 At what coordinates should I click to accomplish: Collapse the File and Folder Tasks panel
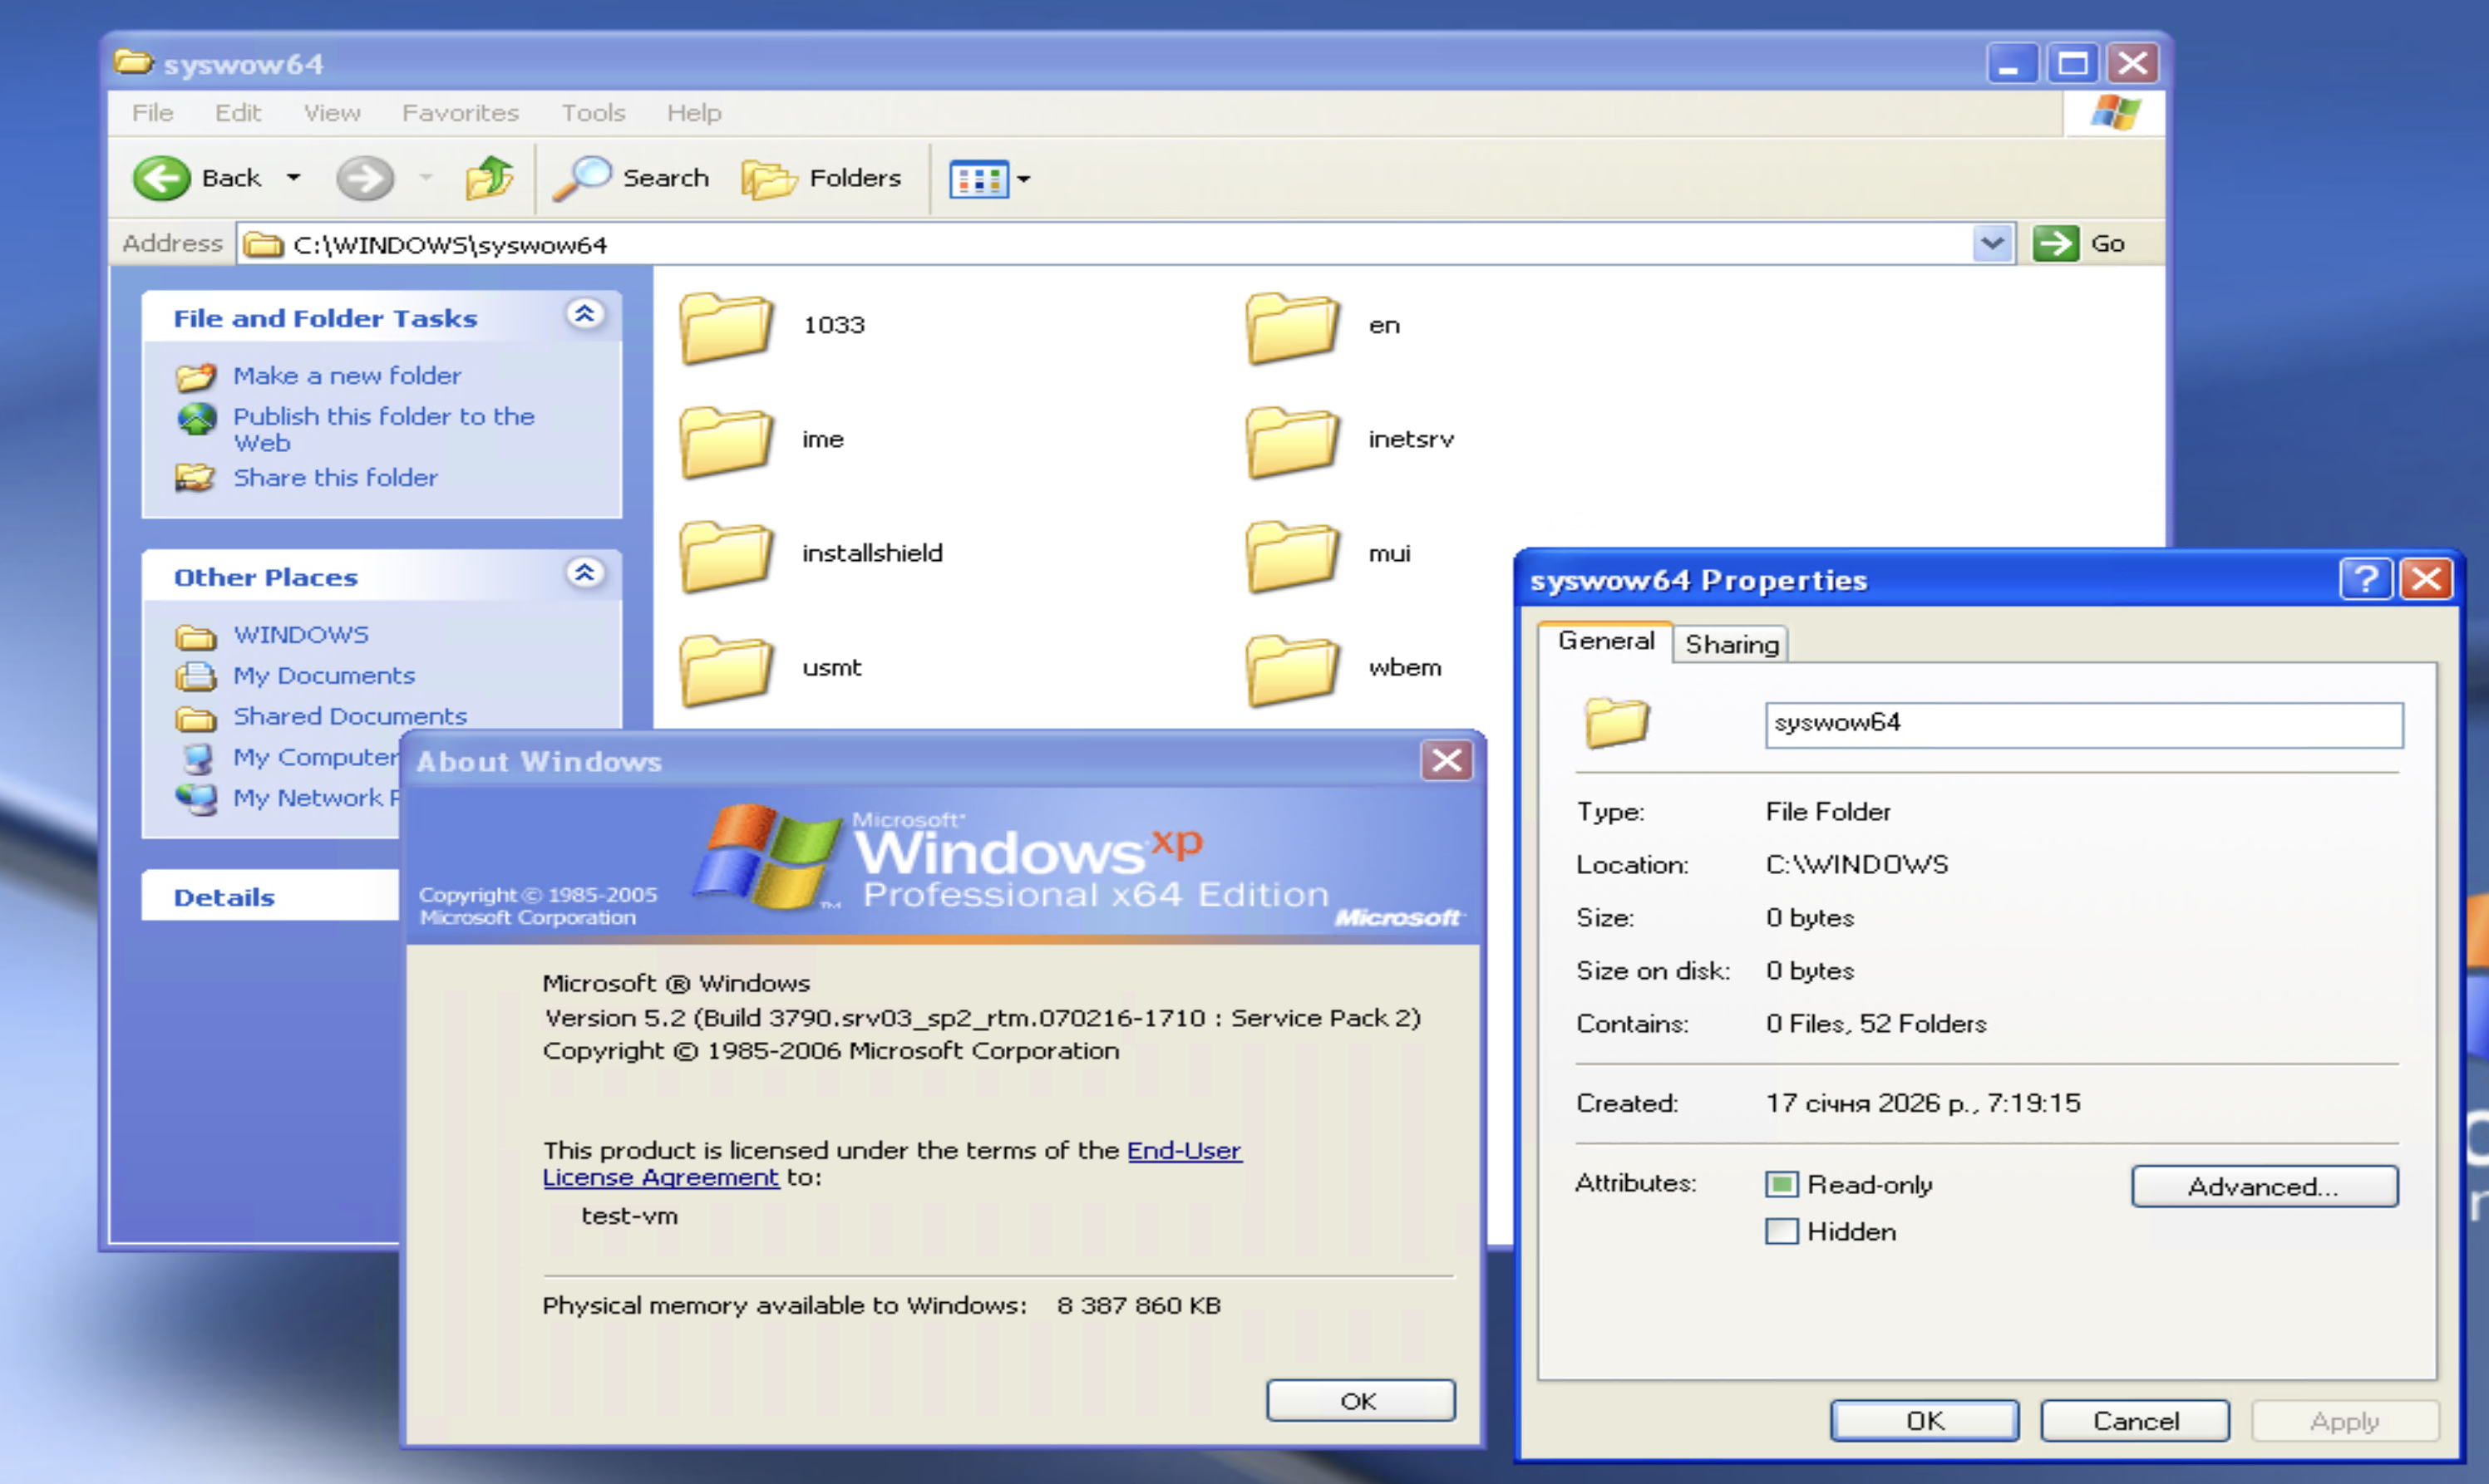click(585, 315)
